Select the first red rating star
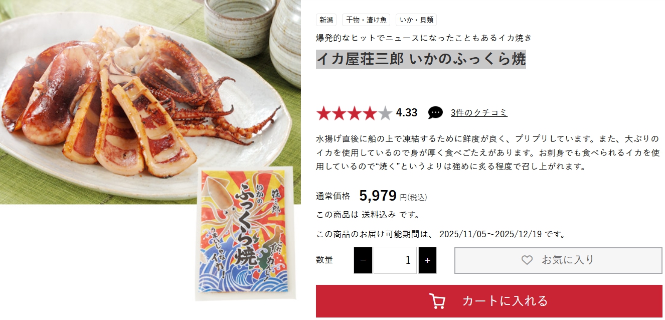Viewport: 665px width, 320px height. point(324,113)
